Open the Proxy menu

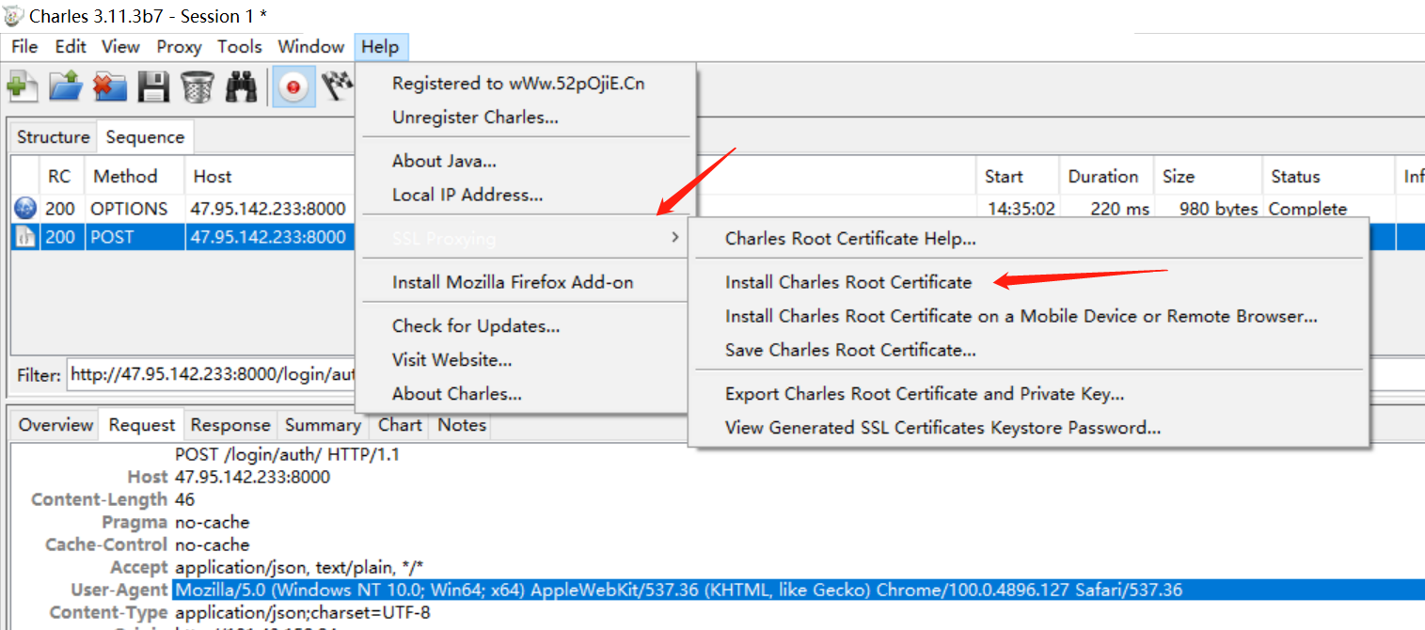coord(179,46)
